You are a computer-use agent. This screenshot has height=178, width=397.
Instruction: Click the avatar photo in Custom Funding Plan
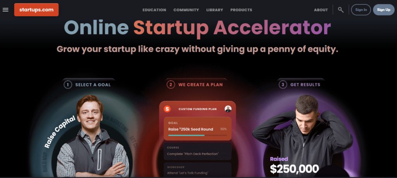pos(228,109)
